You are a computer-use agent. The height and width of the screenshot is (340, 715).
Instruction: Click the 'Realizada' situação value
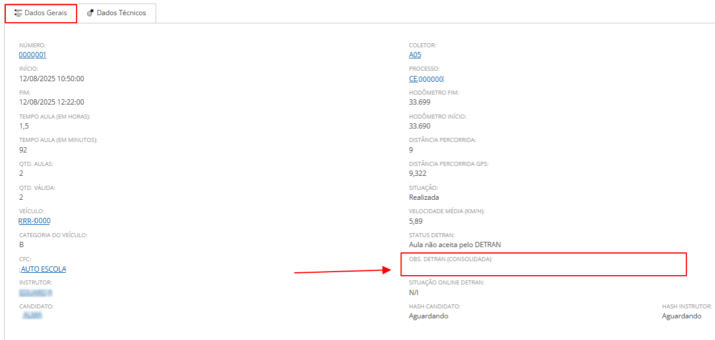(424, 197)
